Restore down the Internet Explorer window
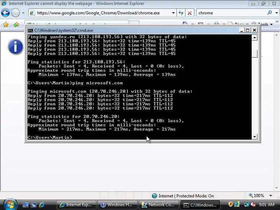 coord(264,3)
